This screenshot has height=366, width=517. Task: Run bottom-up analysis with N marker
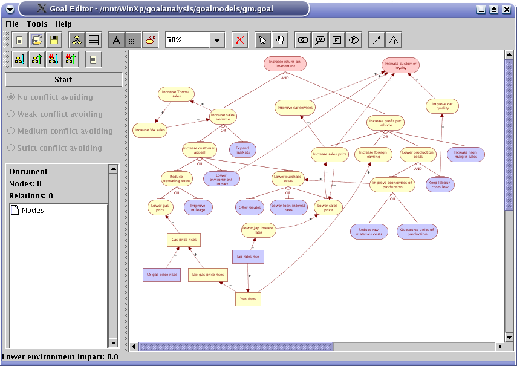click(71, 59)
